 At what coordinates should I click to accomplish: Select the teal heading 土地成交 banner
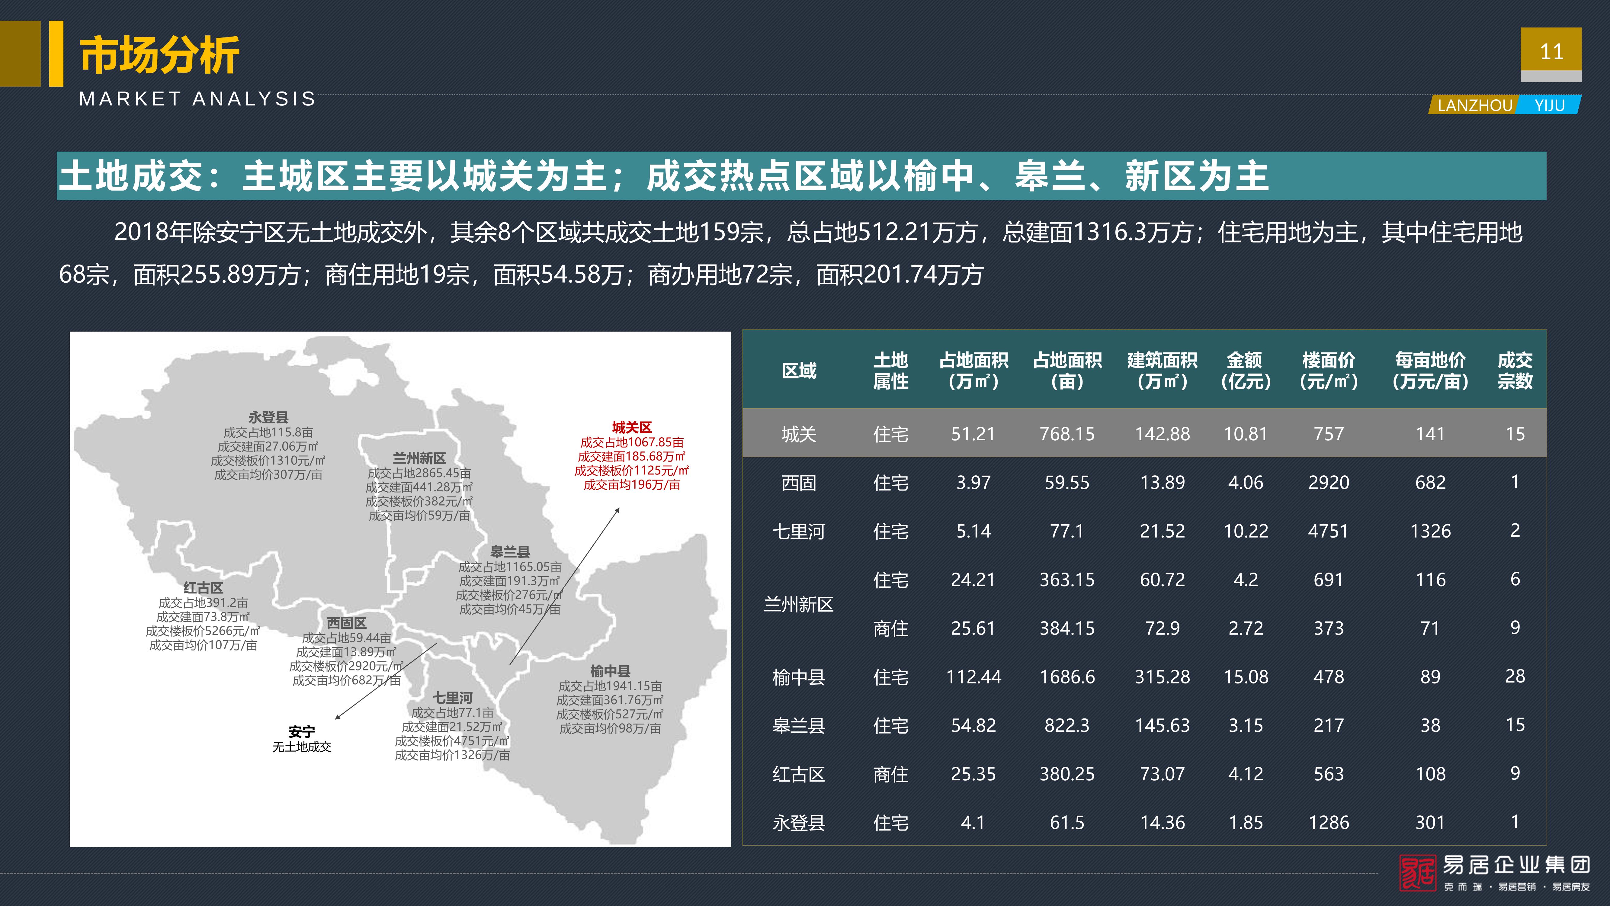(801, 176)
